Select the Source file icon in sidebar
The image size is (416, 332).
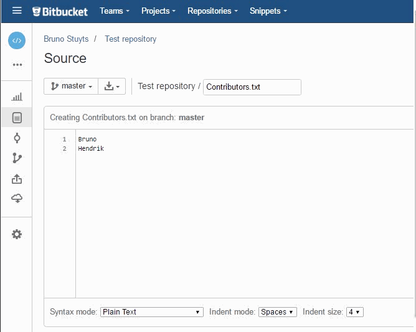[17, 117]
